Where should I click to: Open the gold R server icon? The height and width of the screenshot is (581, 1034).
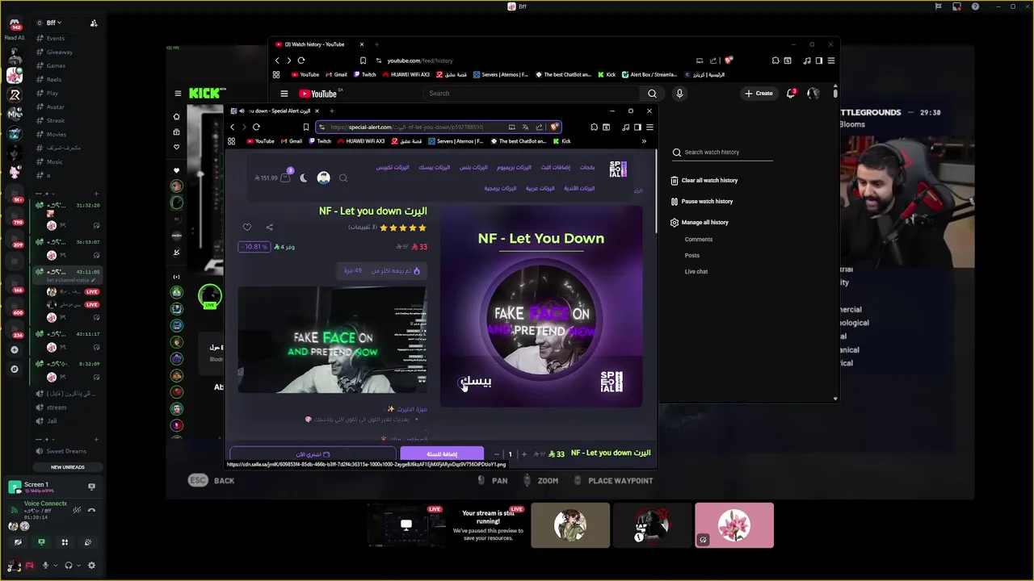(x=14, y=94)
